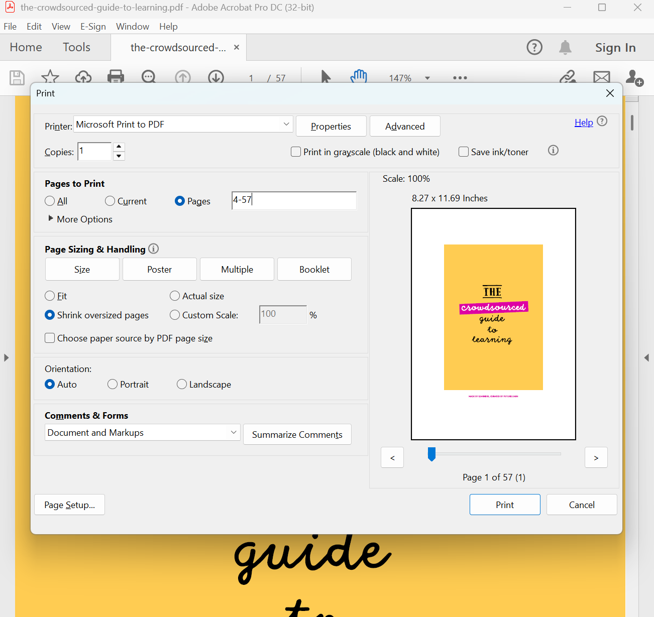Click the Page Sizing & Handling info icon

[154, 249]
